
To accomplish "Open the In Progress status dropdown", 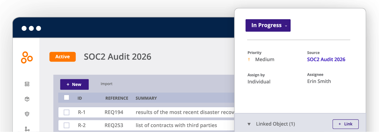I will [268, 25].
